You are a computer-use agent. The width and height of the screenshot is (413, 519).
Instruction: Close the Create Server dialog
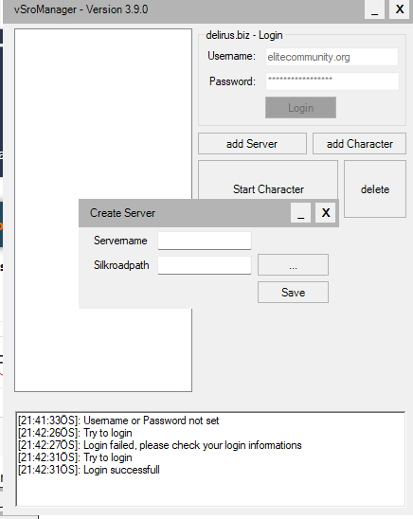[325, 212]
